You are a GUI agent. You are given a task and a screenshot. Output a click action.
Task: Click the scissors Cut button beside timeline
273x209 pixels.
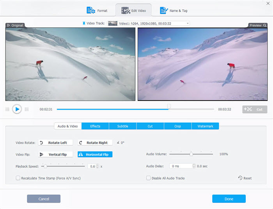255,110
